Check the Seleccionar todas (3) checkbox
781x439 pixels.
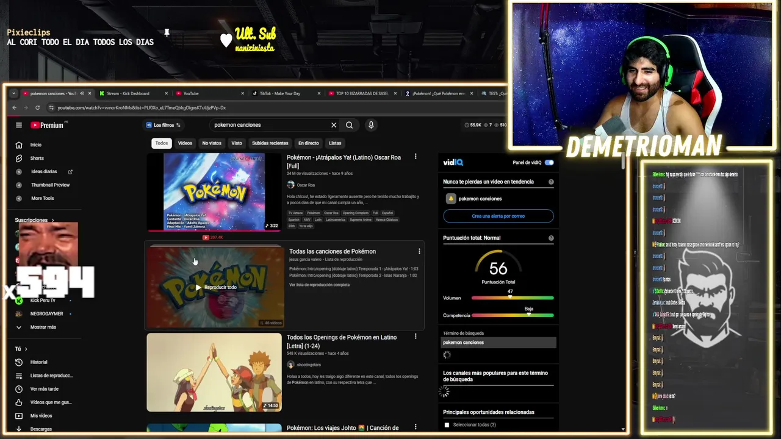(447, 425)
